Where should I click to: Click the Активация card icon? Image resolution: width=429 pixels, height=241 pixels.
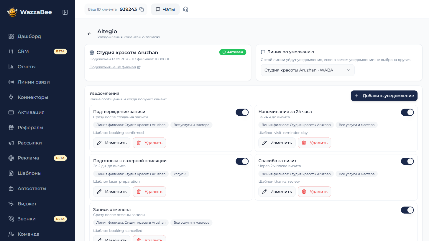click(x=11, y=112)
